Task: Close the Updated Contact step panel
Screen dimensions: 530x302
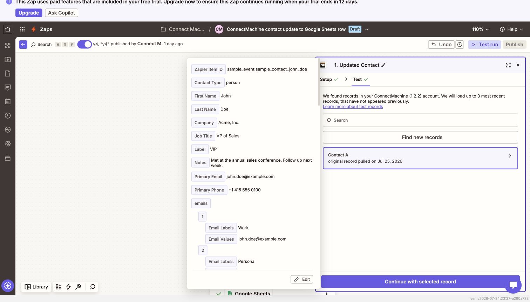Action: coord(518,65)
